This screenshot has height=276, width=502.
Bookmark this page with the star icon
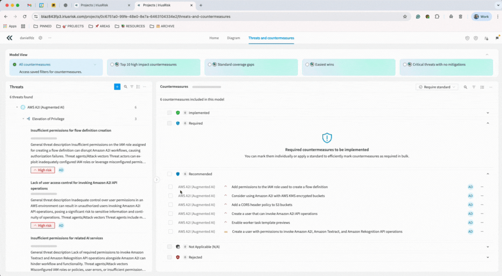(x=405, y=17)
